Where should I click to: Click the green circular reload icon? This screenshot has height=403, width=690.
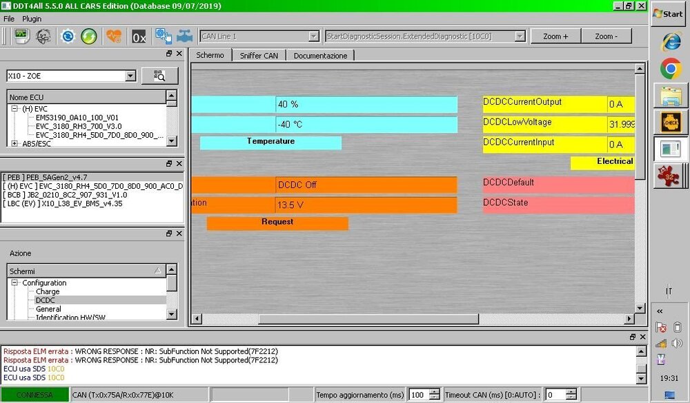[x=88, y=36]
